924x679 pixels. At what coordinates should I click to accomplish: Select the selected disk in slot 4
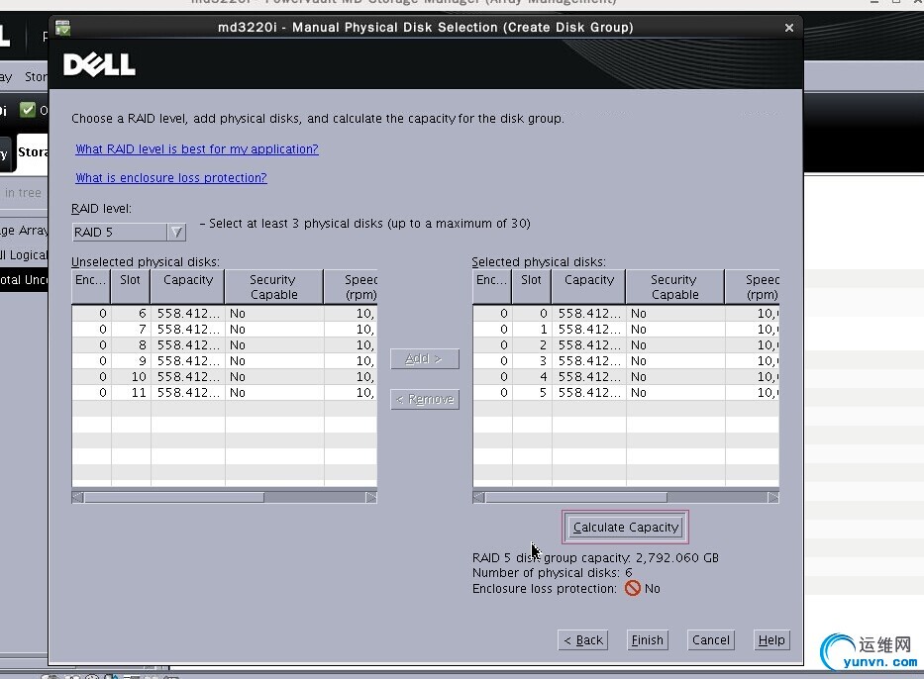(626, 377)
